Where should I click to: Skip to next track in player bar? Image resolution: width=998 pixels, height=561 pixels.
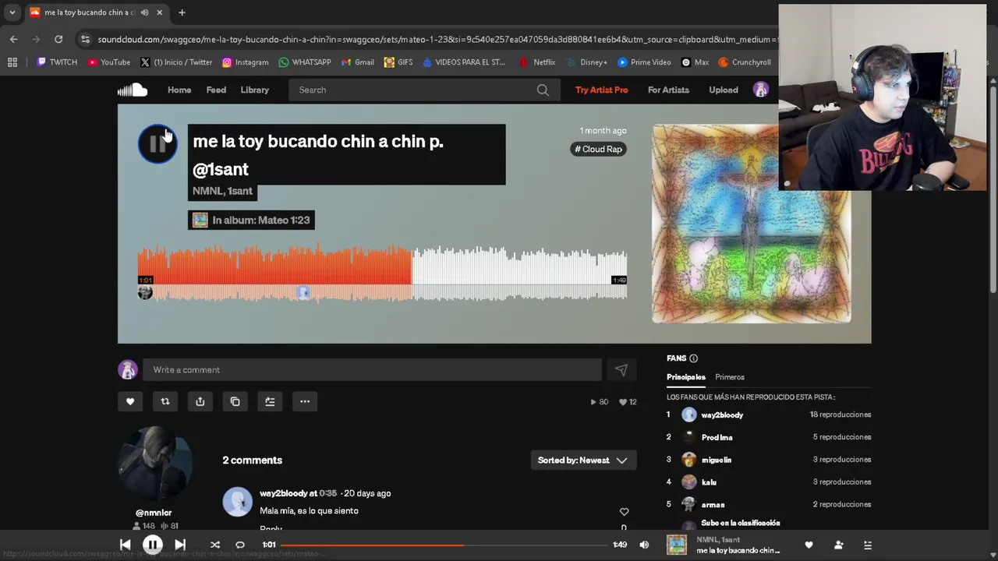click(x=180, y=545)
